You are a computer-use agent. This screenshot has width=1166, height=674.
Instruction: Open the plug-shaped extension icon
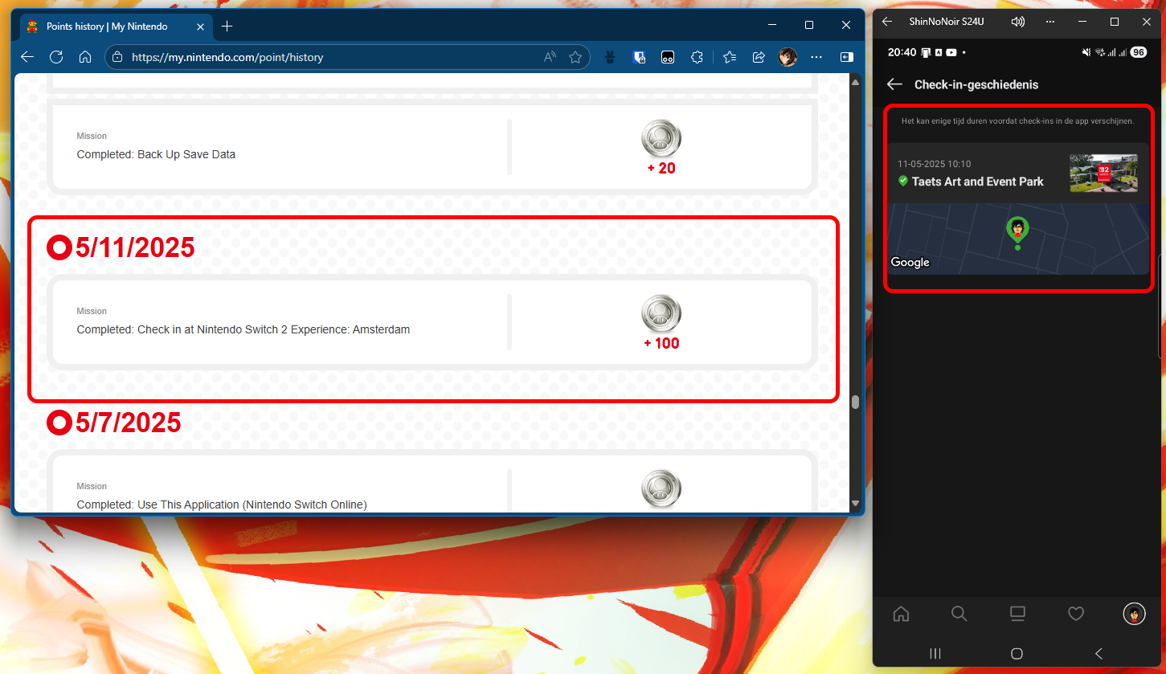click(610, 57)
